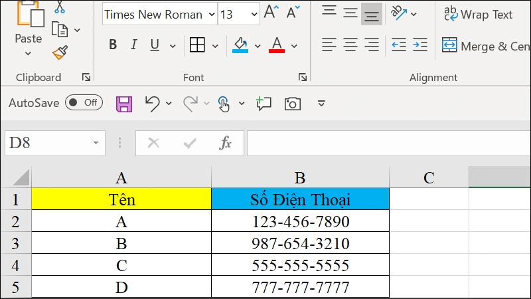Click the Copy icon
The image size is (531, 299).
point(60,29)
